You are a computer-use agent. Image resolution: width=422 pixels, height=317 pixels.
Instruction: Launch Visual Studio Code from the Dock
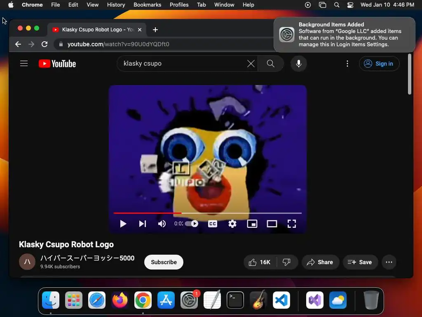point(281,300)
